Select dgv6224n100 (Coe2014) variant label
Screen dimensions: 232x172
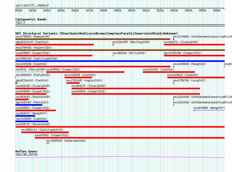pos(32,80)
